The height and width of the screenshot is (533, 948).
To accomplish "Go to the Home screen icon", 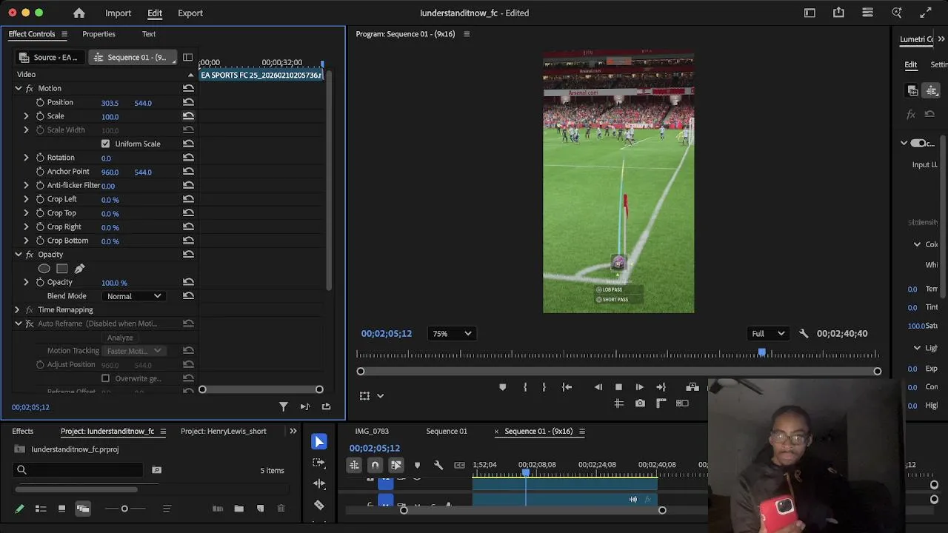I will point(79,13).
